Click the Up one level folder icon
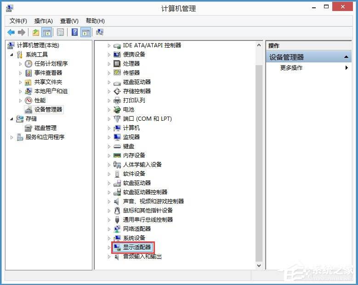Viewport: 358px width, 285px height. (36, 33)
